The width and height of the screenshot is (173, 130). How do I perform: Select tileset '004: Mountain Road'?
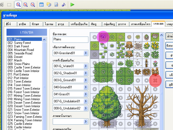click(24, 50)
